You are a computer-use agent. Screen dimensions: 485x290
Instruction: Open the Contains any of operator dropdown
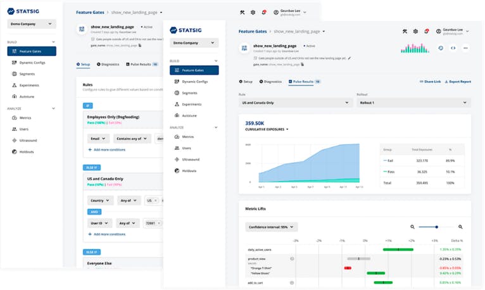[x=132, y=138]
